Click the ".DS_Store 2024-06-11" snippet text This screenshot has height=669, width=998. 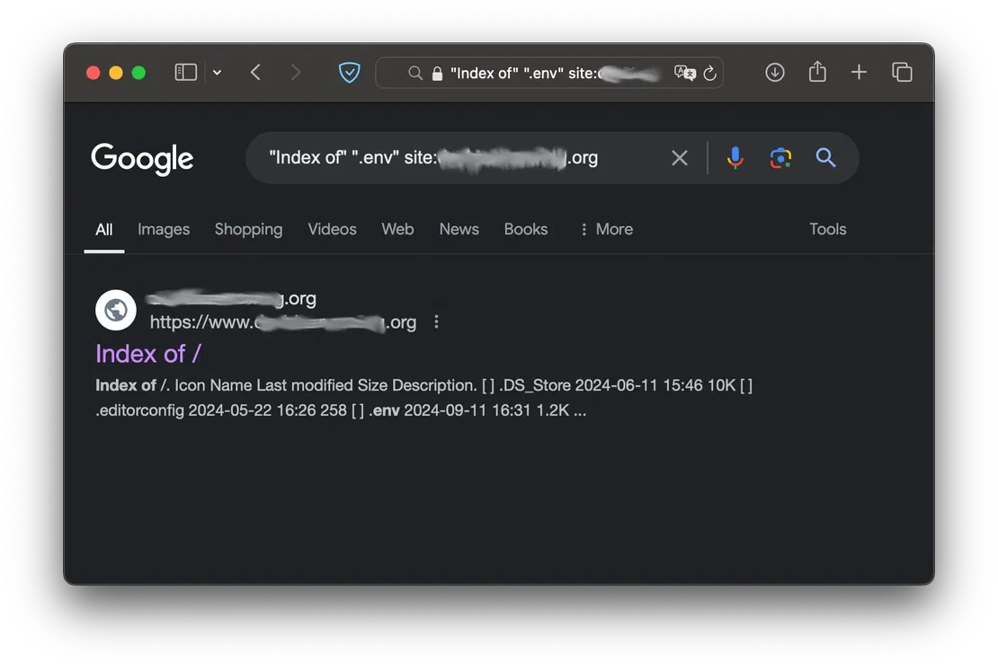578,385
